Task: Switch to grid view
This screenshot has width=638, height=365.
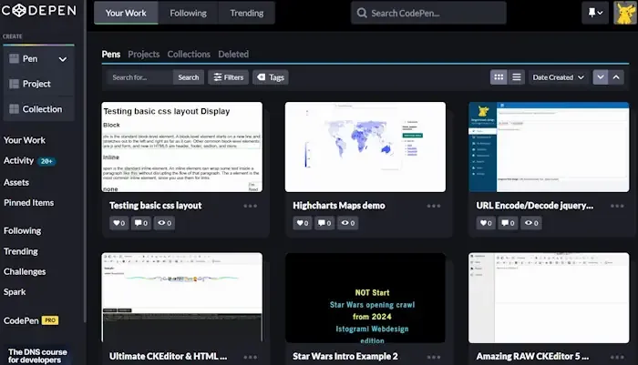Action: click(x=499, y=77)
